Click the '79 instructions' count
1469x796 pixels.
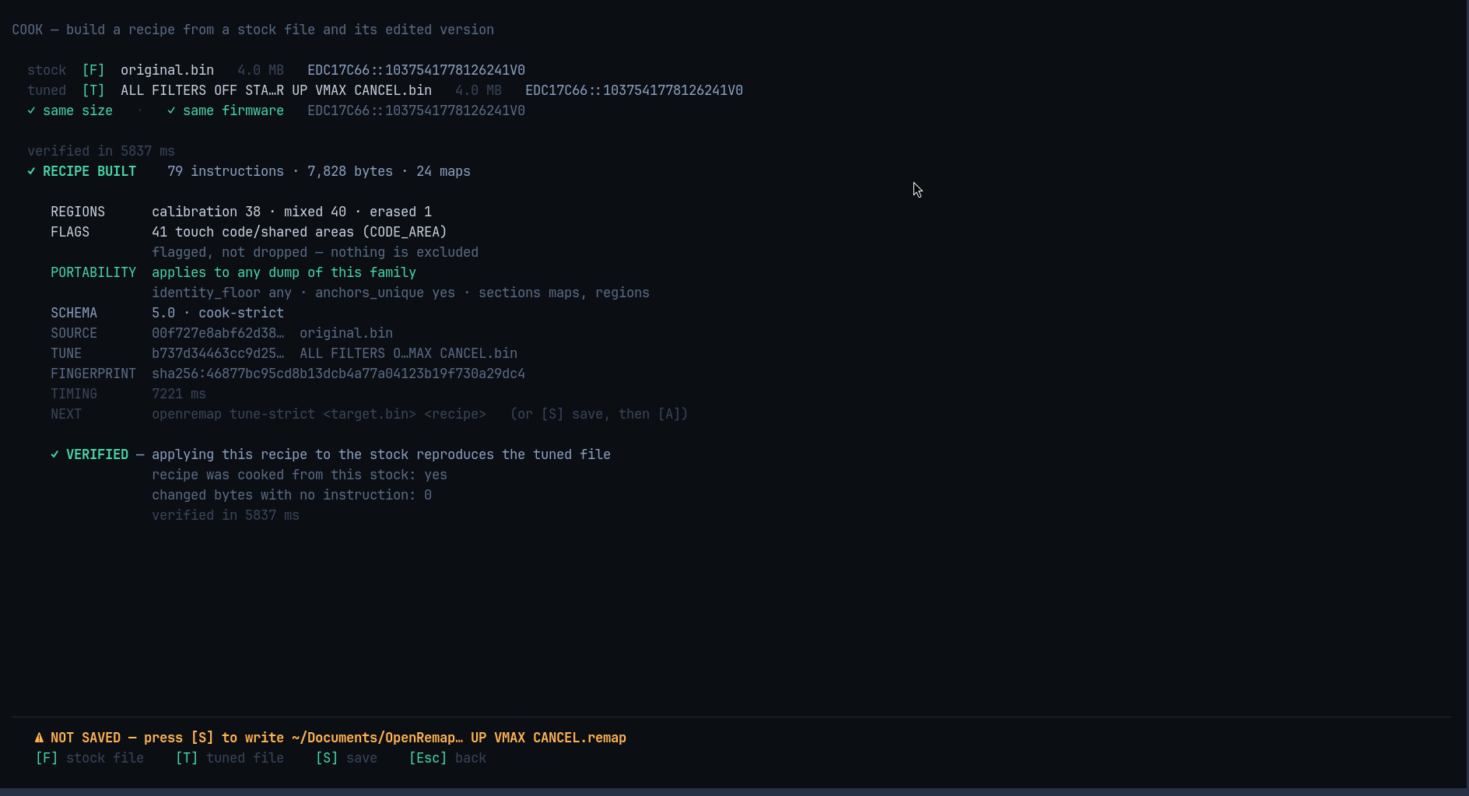(x=226, y=171)
